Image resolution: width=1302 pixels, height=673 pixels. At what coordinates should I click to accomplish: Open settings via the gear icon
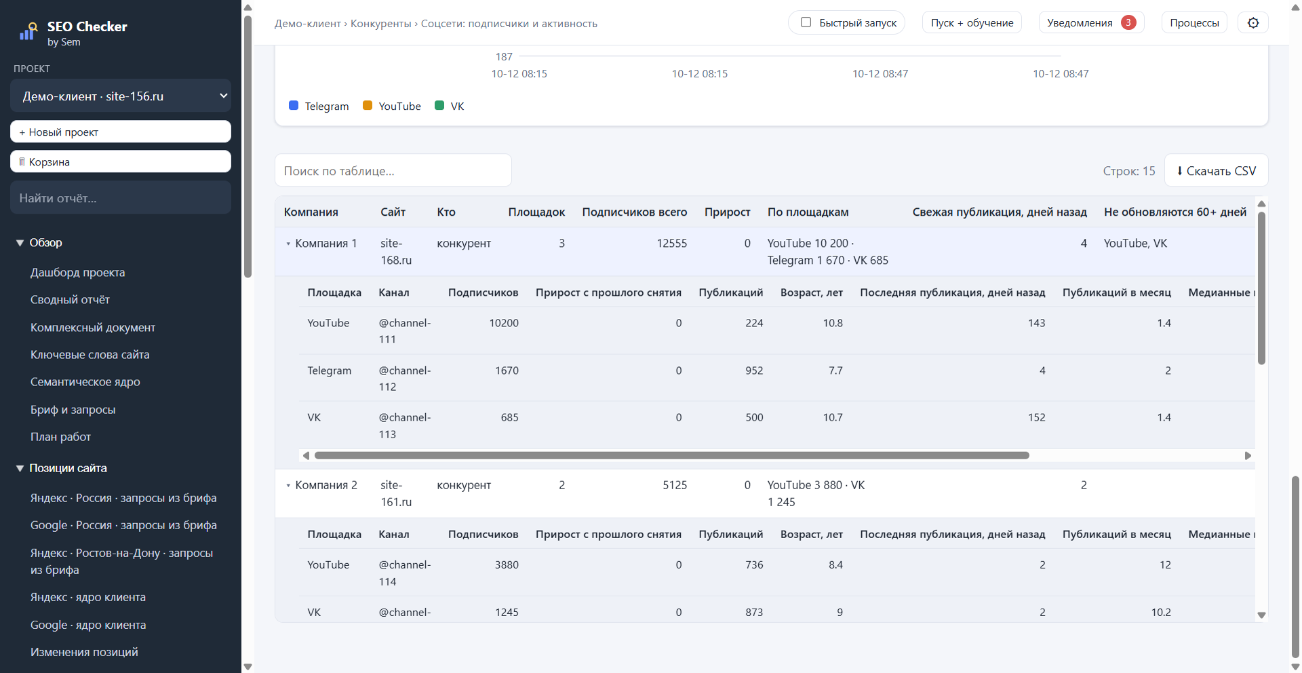1253,23
